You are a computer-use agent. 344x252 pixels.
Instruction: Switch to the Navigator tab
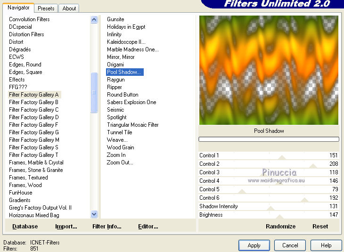18,8
